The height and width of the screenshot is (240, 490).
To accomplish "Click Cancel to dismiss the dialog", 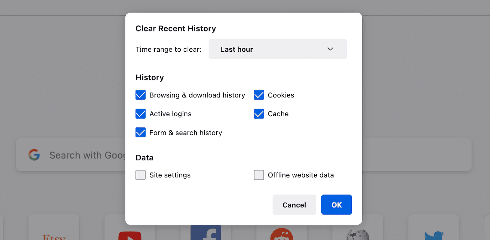I will click(x=294, y=205).
